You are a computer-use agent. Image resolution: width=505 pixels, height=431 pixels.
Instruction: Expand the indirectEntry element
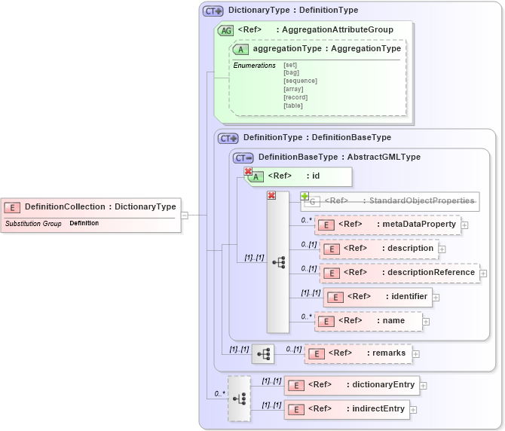(x=413, y=410)
